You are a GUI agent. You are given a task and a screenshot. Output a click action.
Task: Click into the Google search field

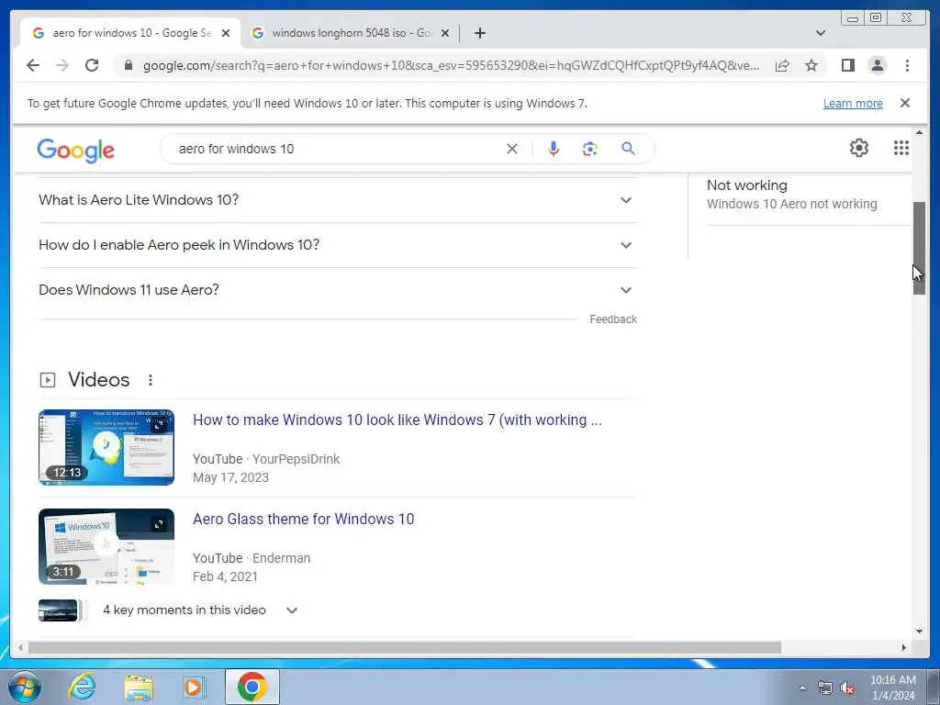click(336, 149)
